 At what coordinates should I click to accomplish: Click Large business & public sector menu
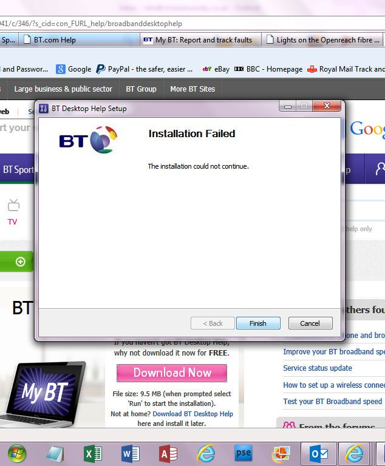(63, 89)
